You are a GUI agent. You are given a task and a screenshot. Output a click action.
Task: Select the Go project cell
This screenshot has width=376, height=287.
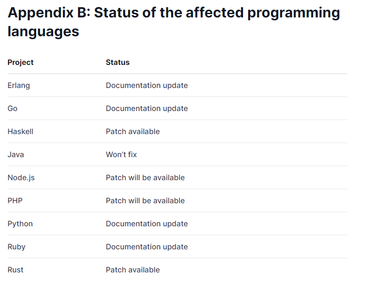[13, 108]
